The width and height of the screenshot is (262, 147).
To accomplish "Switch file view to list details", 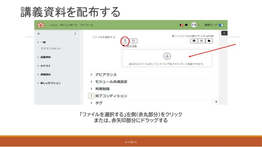I will [x=201, y=41].
